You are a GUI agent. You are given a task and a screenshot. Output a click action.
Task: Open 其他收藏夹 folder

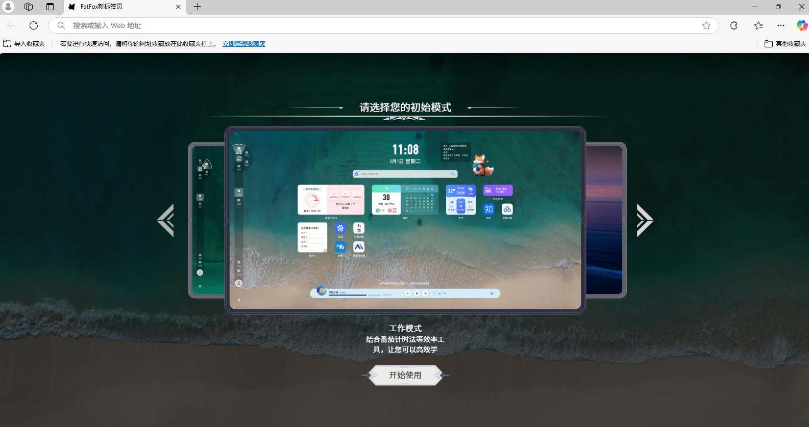pyautogui.click(x=786, y=44)
